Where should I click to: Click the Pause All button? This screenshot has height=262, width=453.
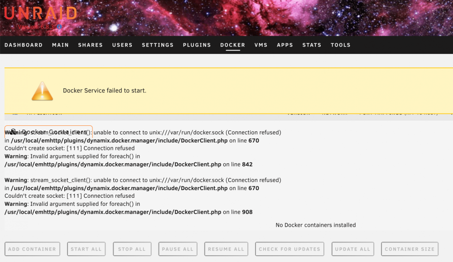coord(178,249)
